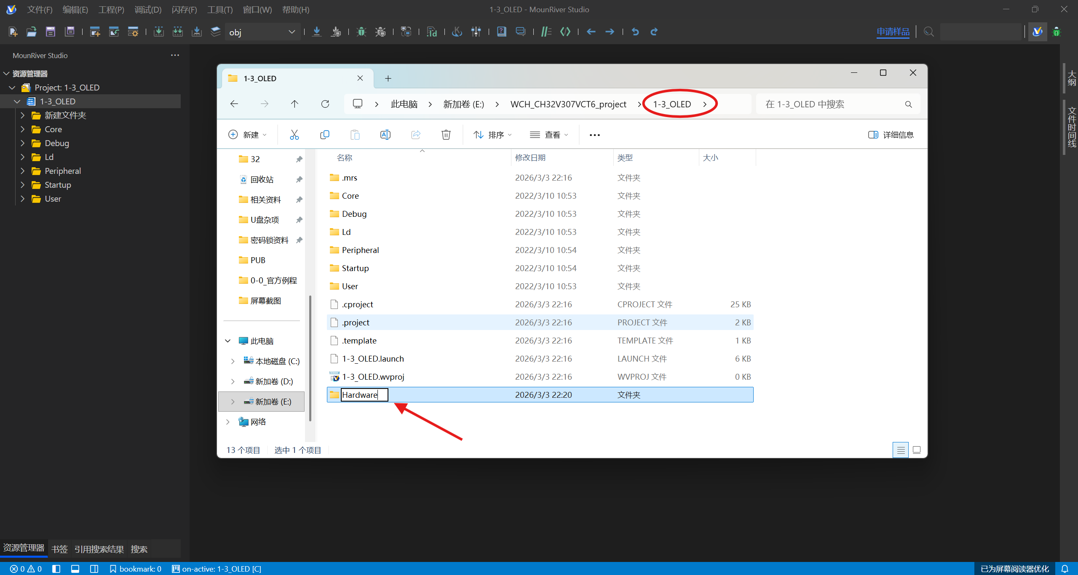This screenshot has width=1078, height=575.
Task: Open the 工程(P) menu
Action: [x=111, y=9]
